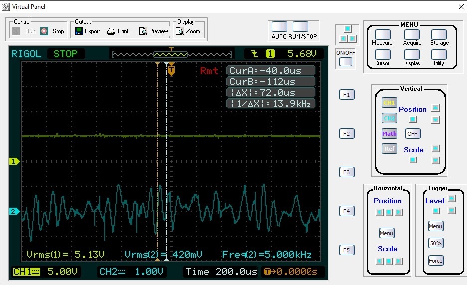Click the orange trigger T marker
Image resolution: width=467 pixels, height=285 pixels.
click(x=171, y=71)
